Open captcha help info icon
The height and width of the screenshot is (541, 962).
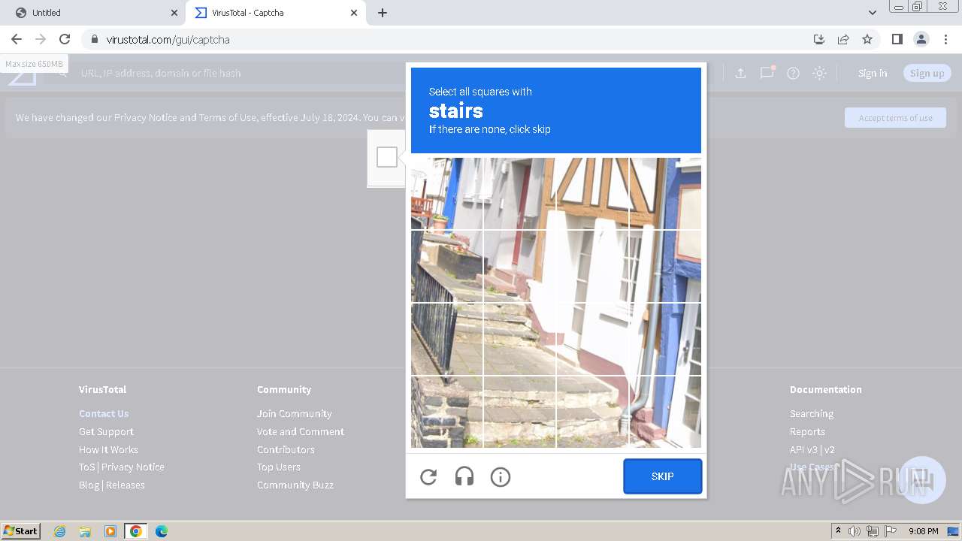click(x=501, y=476)
